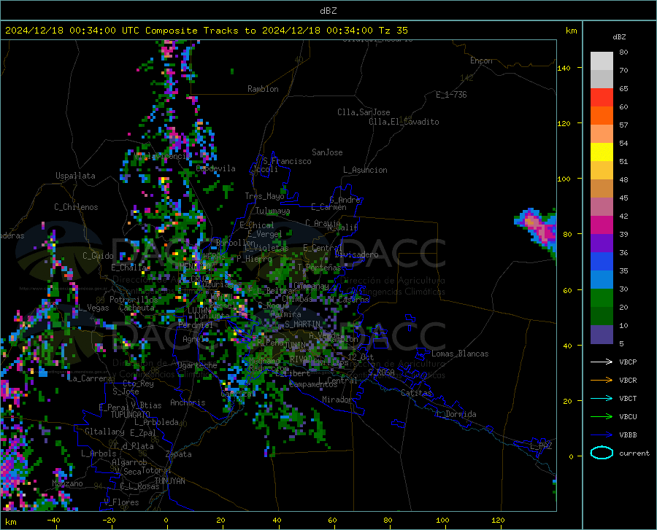Click the cyan VBCT arrow in legend
Image resolution: width=657 pixels, height=530 pixels.
click(602, 398)
